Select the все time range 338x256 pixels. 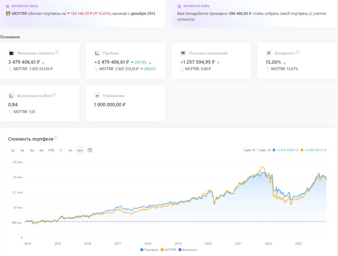pyautogui.click(x=80, y=150)
